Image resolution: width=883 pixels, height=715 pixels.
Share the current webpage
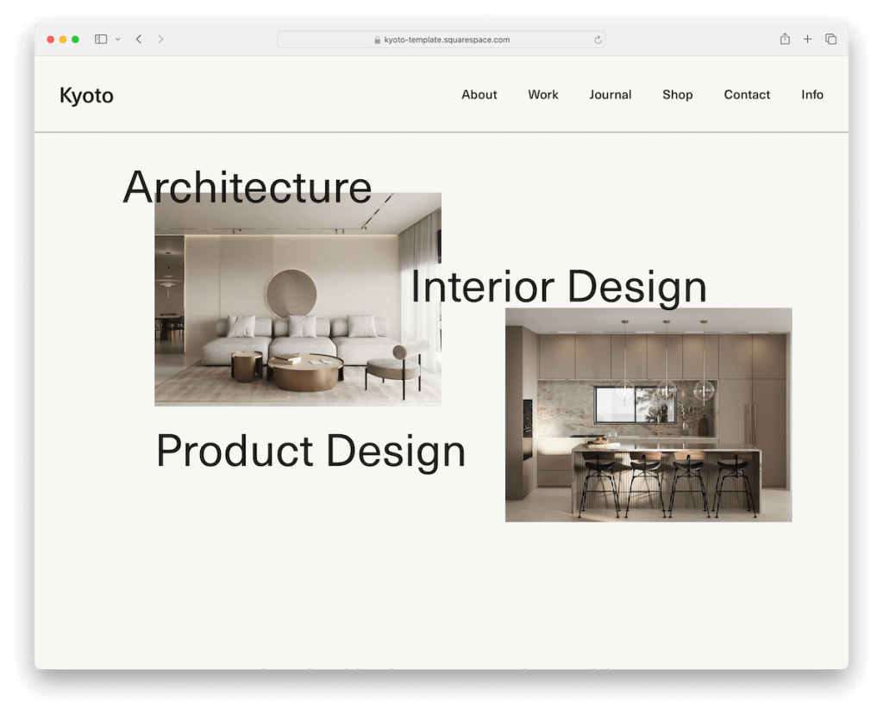coord(784,39)
